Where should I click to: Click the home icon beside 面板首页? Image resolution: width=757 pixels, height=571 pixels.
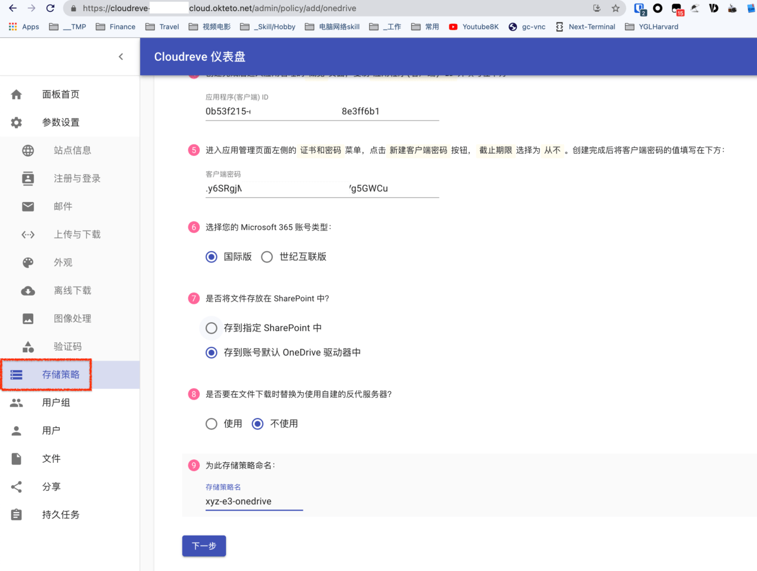[x=17, y=95]
